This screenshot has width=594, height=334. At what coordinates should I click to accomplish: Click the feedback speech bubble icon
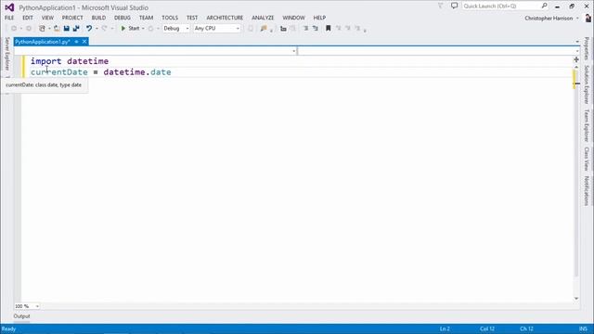tap(454, 6)
